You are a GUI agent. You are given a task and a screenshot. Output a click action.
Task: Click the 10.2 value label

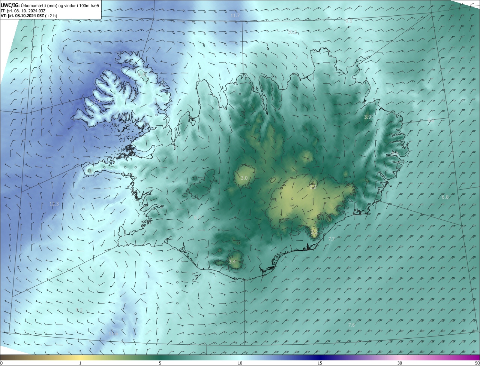coord(292,32)
